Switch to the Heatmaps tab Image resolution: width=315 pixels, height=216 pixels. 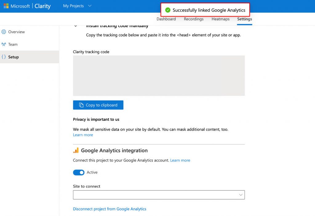(x=220, y=19)
